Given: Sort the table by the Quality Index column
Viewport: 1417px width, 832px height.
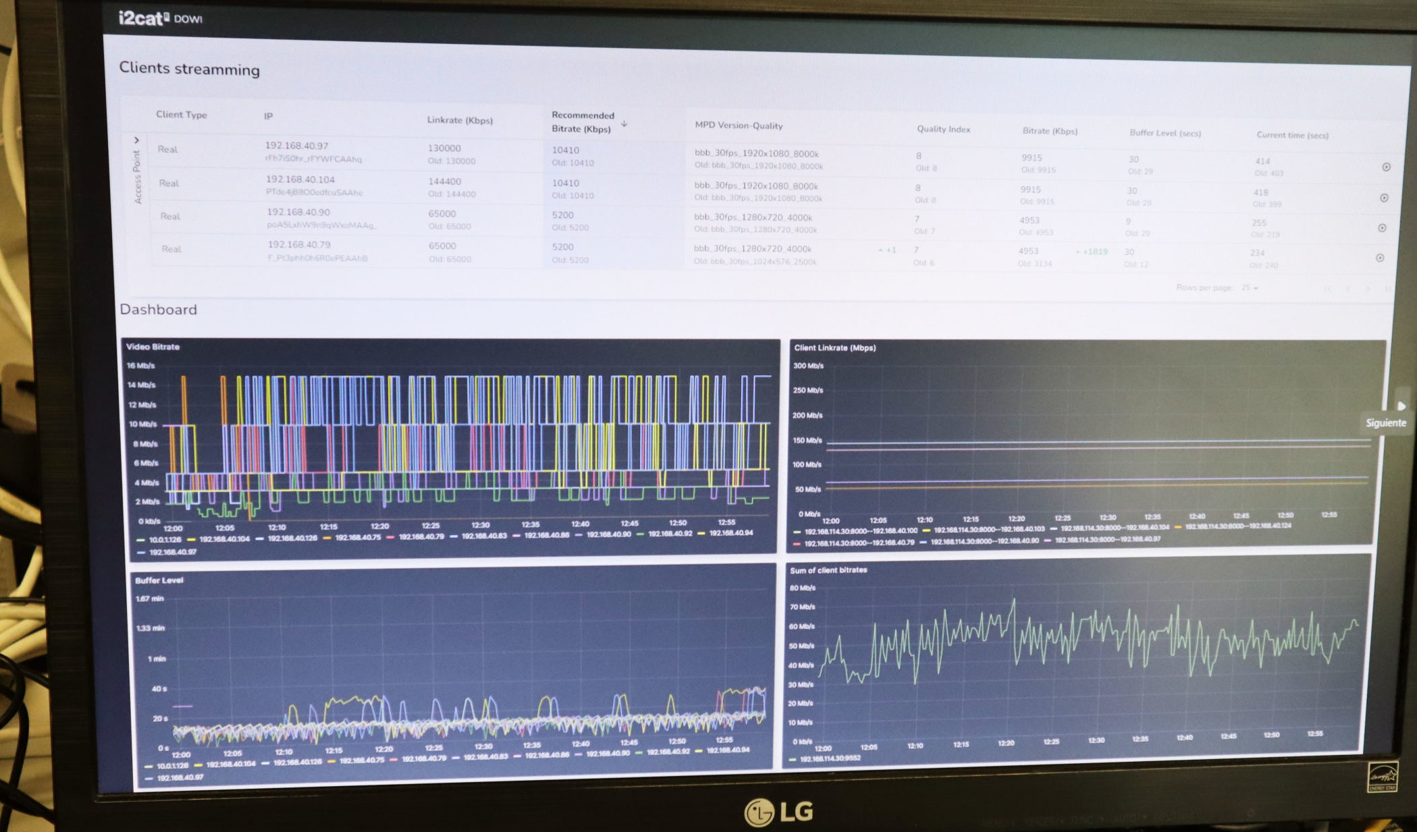Looking at the screenshot, I should [943, 129].
